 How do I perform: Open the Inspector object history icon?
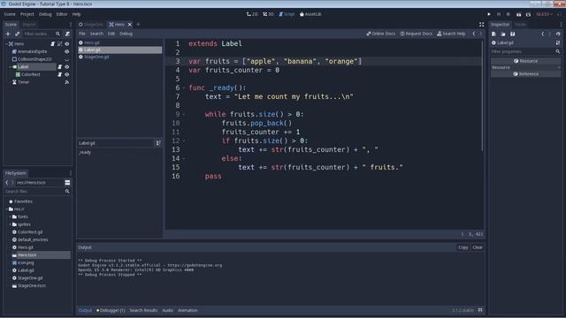click(x=558, y=34)
